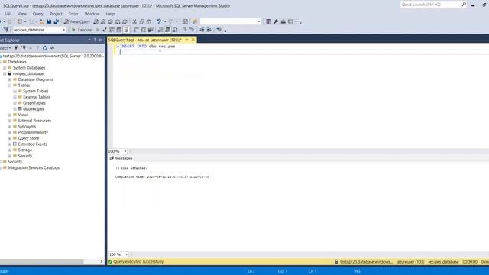Close the SQLQuery1.sql tab
Image resolution: width=489 pixels, height=275 pixels.
[193, 40]
